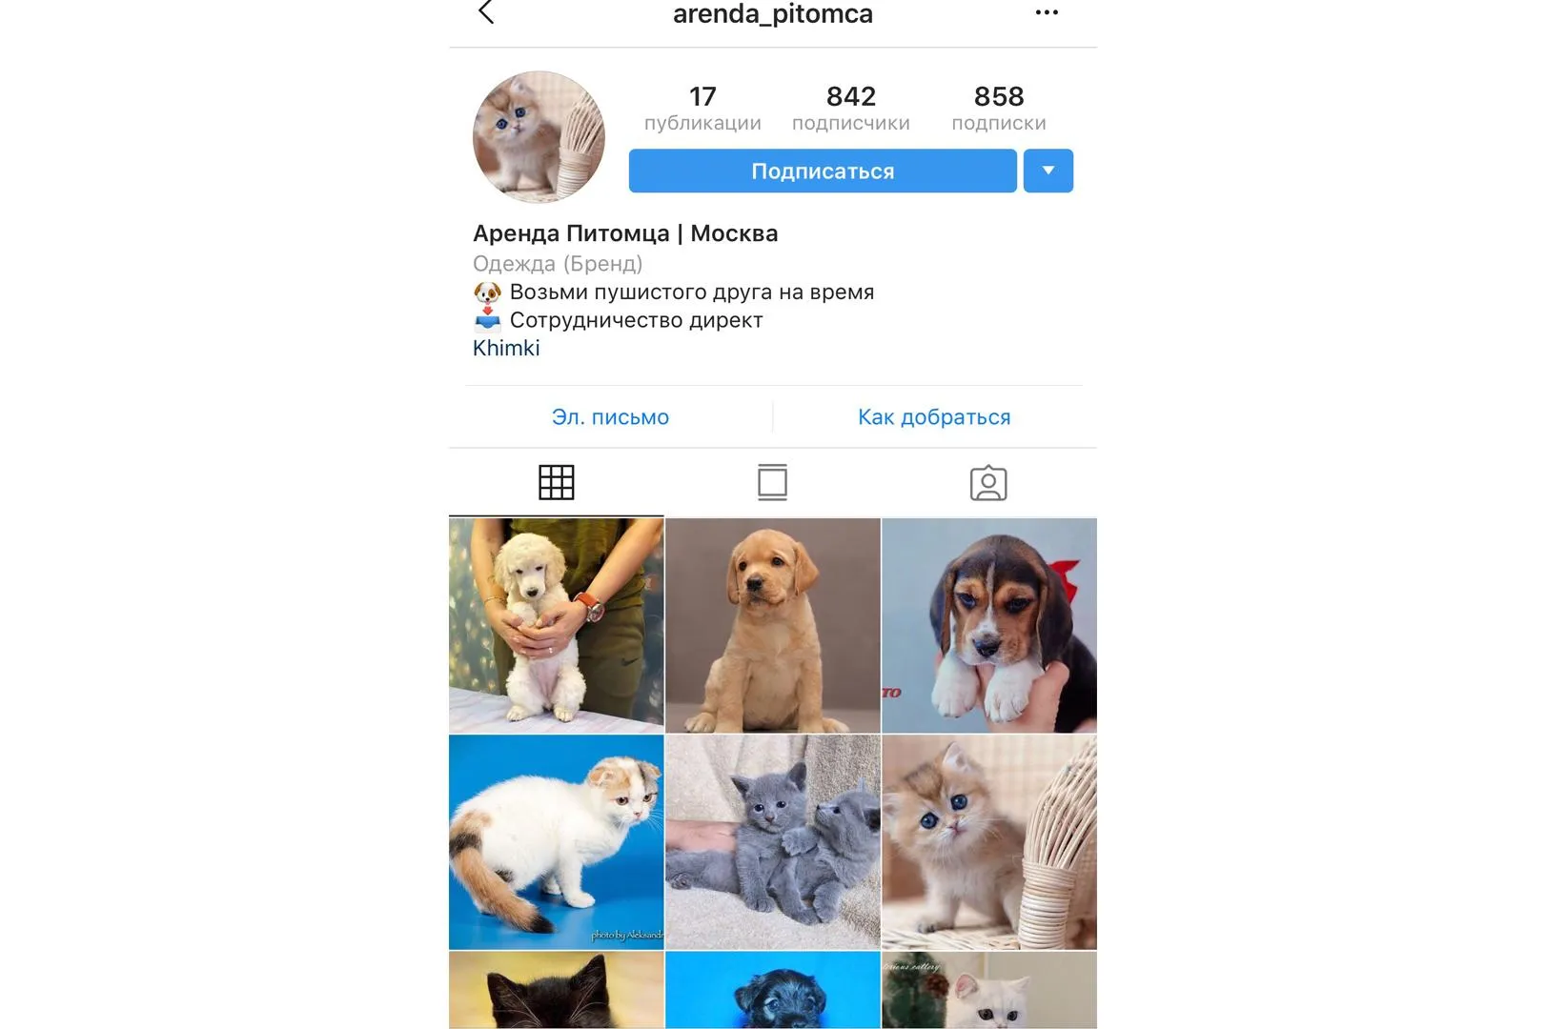Image resolution: width=1546 pixels, height=1029 pixels.
Task: Open the white poodle puppy post
Action: (x=557, y=625)
